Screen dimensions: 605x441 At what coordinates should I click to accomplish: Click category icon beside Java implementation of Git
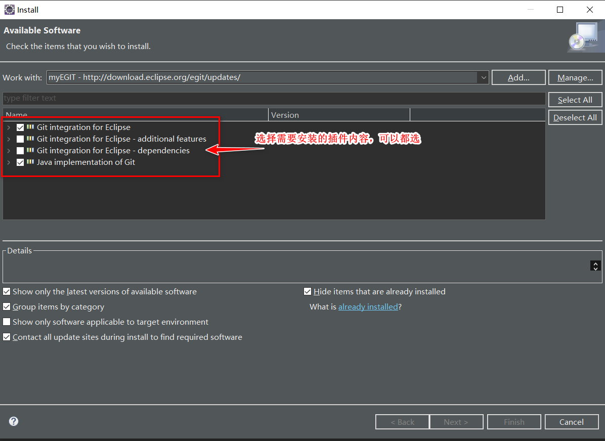click(x=30, y=162)
